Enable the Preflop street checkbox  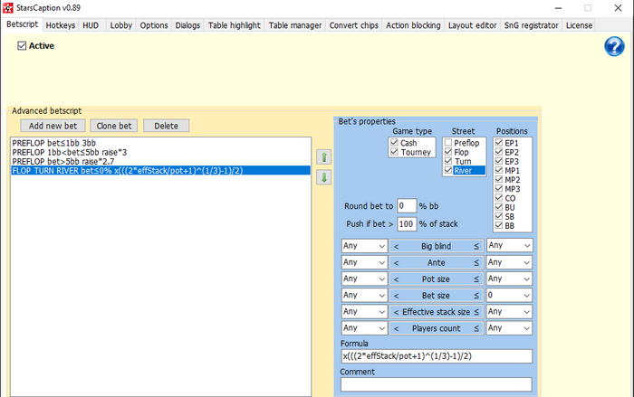450,143
